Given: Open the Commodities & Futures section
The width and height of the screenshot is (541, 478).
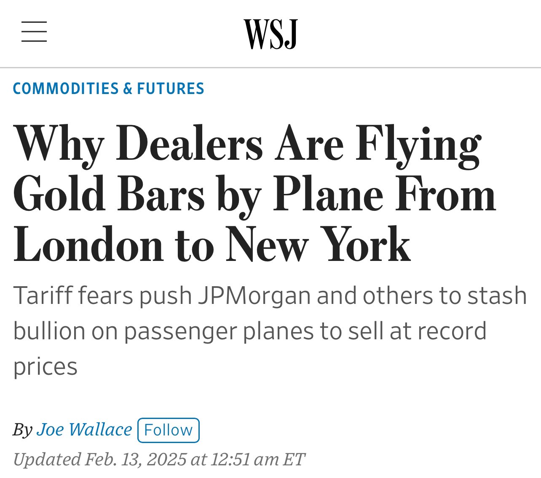Looking at the screenshot, I should (x=109, y=89).
